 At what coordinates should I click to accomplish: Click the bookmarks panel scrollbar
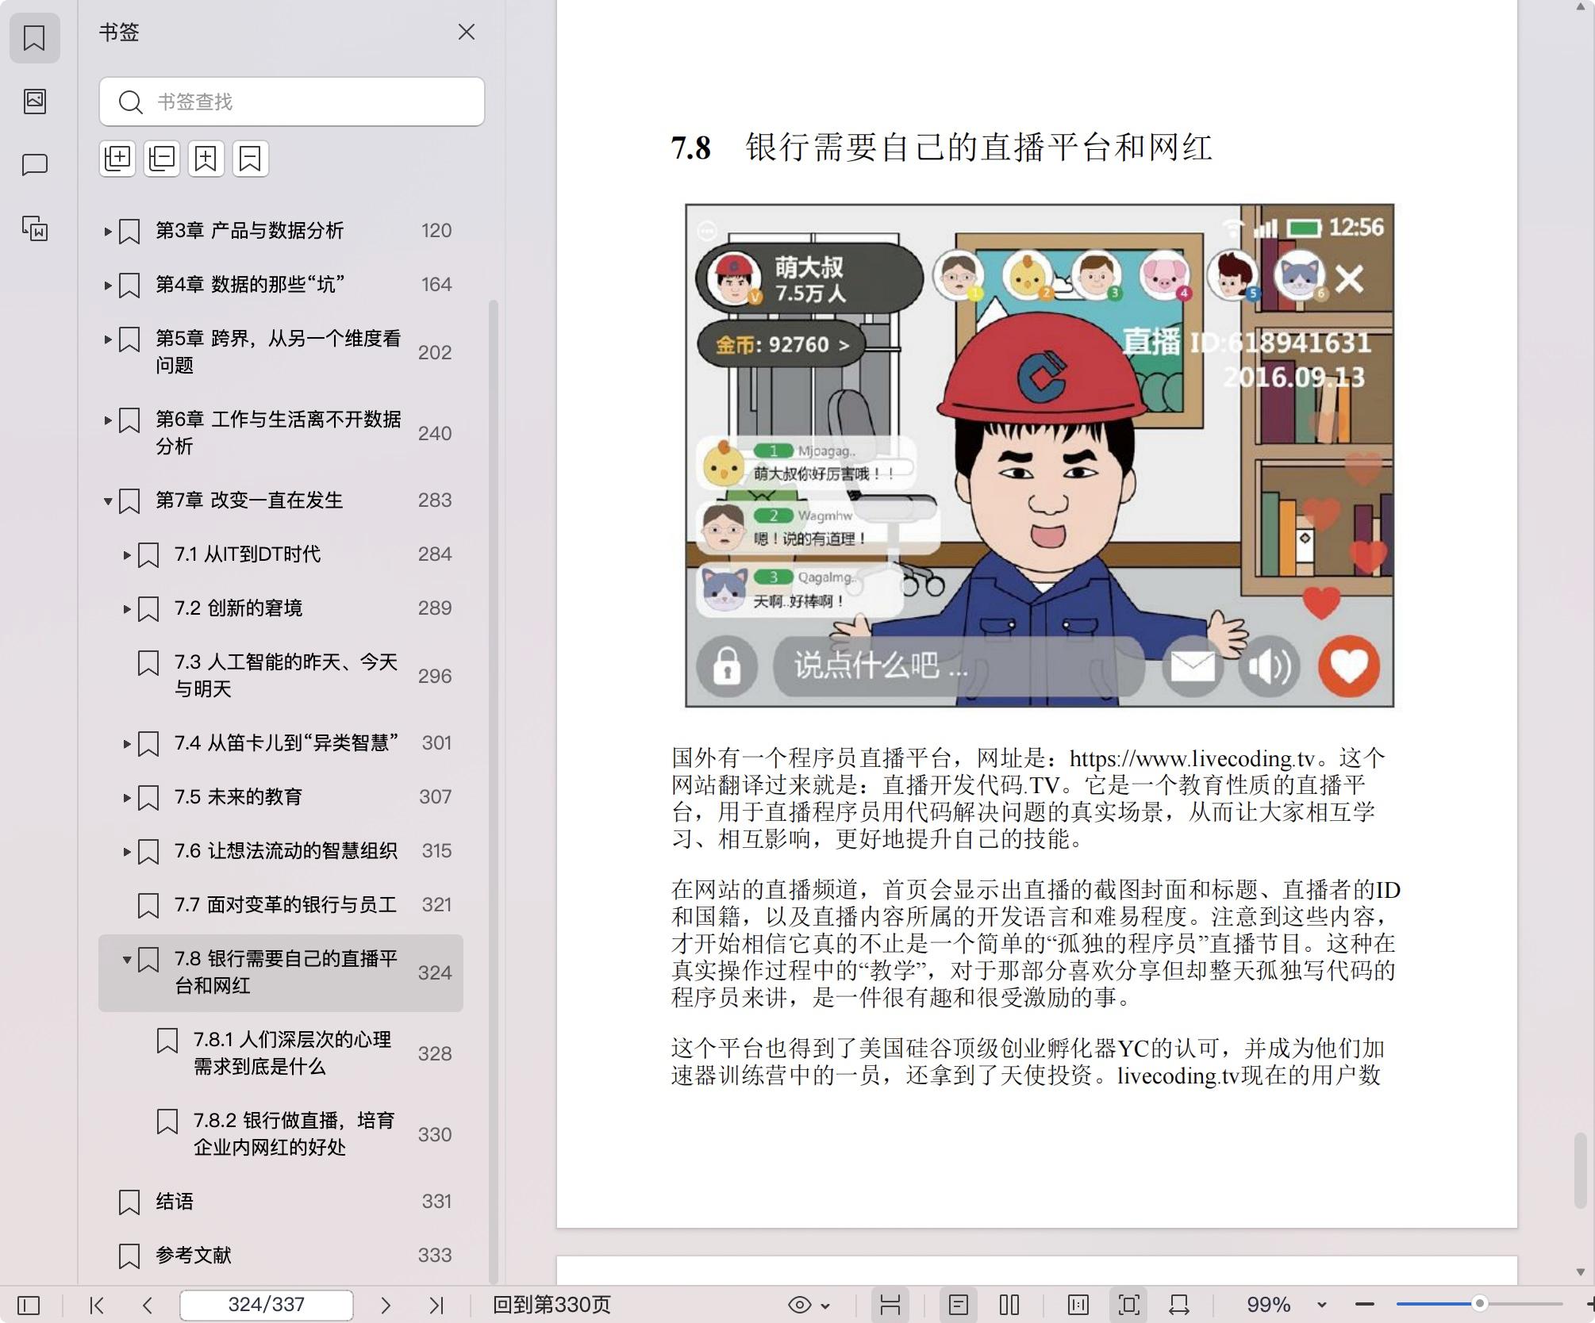click(494, 792)
